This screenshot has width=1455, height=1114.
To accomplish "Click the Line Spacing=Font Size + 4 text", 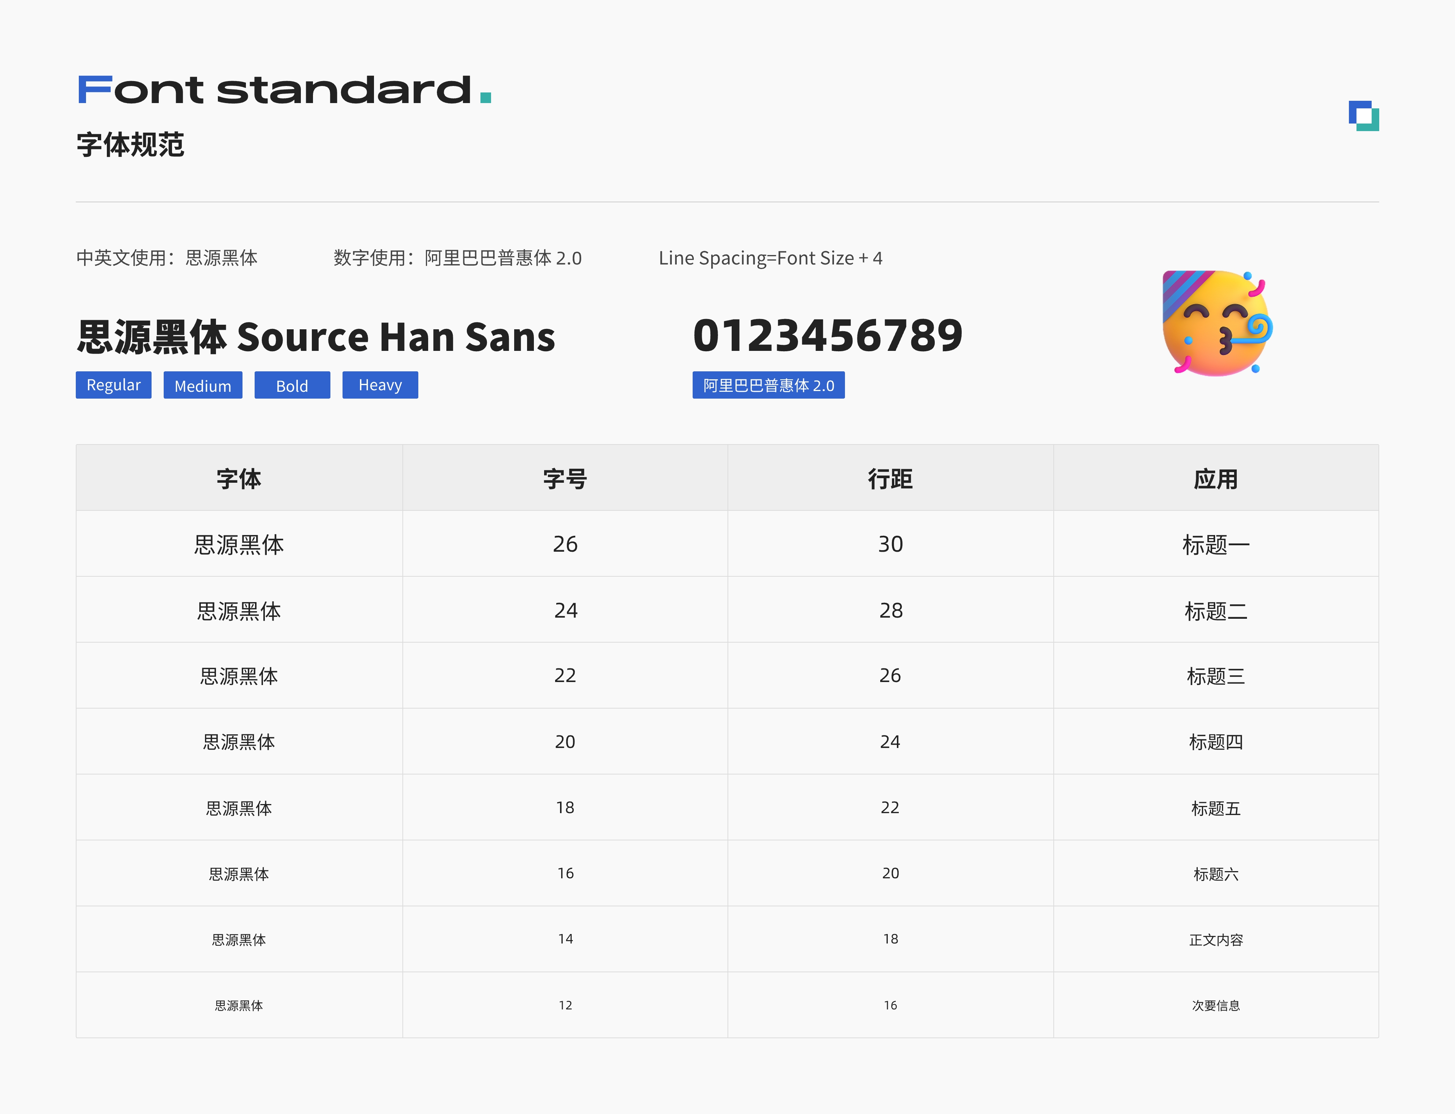I will click(770, 258).
